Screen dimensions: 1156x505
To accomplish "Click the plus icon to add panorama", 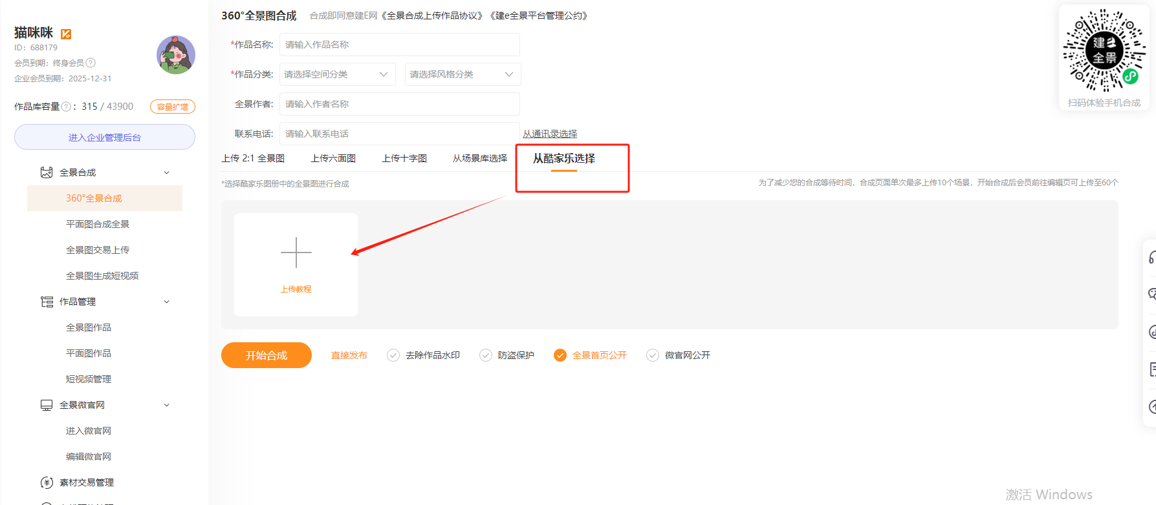I will 296,252.
